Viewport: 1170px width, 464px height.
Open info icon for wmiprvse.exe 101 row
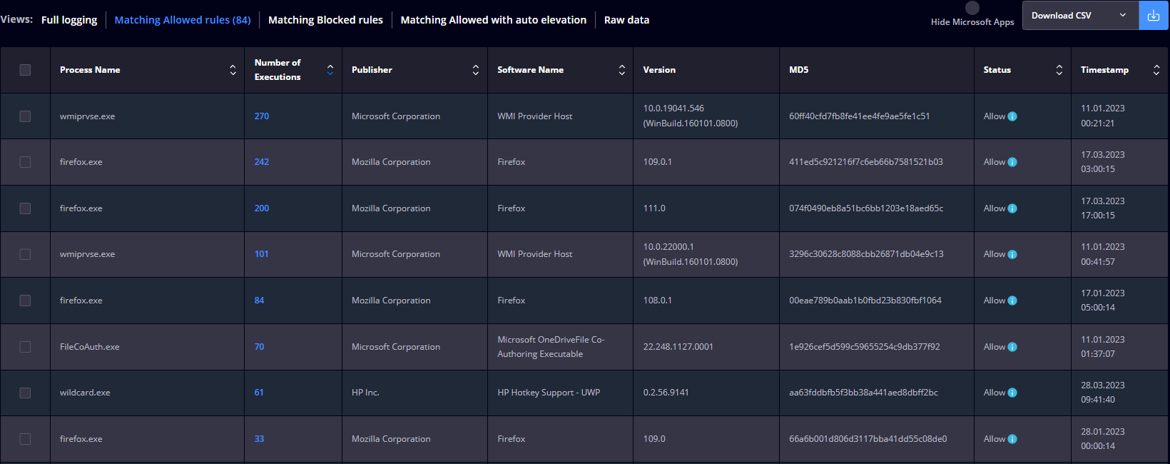coord(1012,254)
